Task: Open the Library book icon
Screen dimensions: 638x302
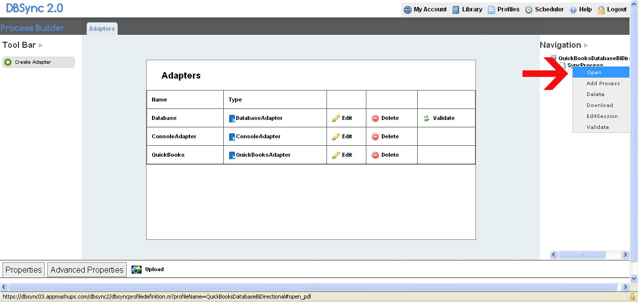Action: (456, 9)
